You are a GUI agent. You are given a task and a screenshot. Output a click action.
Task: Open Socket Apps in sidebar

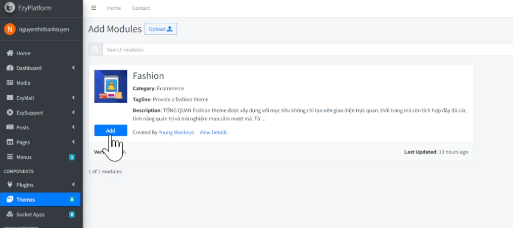[x=30, y=215]
